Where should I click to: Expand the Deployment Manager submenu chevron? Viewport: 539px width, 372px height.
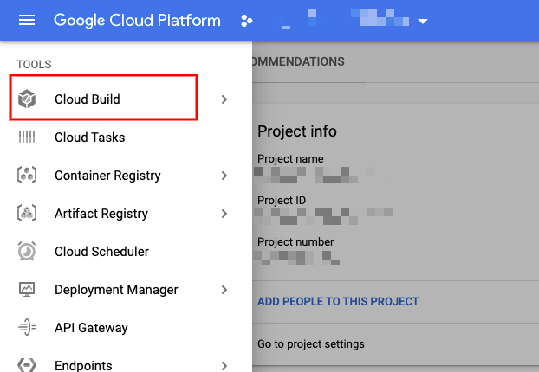pos(224,290)
